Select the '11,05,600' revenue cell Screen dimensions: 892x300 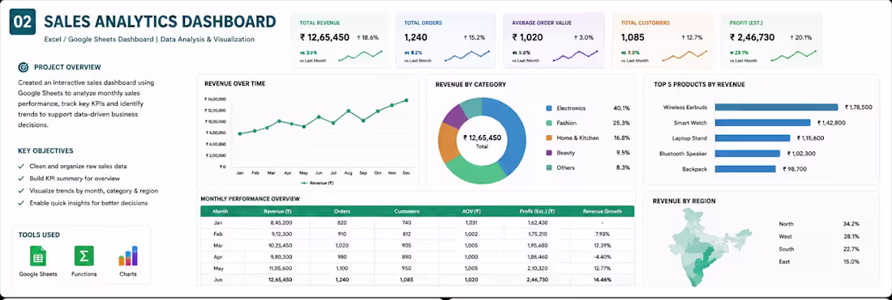click(281, 268)
